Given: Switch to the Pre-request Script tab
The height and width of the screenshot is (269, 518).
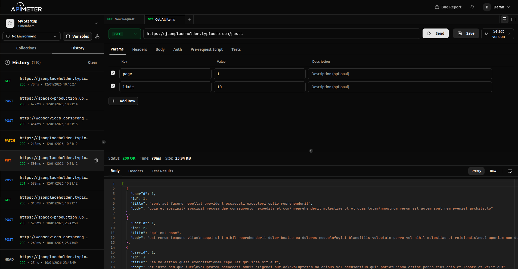Looking at the screenshot, I should point(206,49).
